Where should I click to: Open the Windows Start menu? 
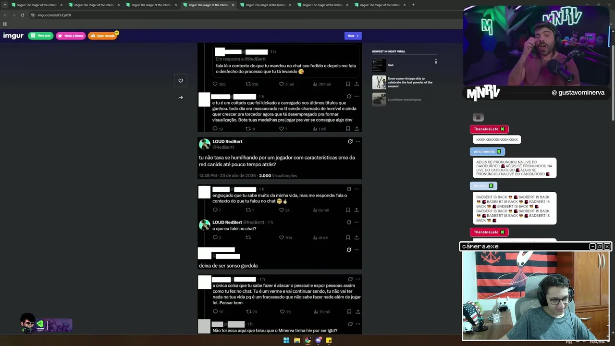[x=286, y=340]
